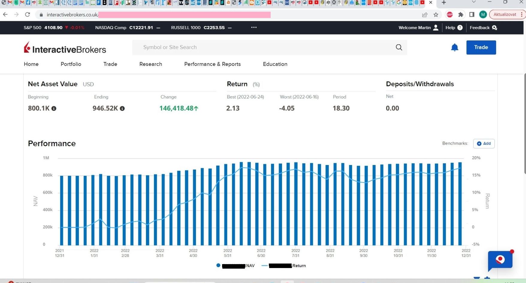Click browser forward arrow
Viewport: 526px width, 283px height.
pyautogui.click(x=16, y=14)
